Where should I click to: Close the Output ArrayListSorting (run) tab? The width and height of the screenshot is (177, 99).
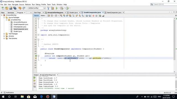pyautogui.click(x=57, y=75)
